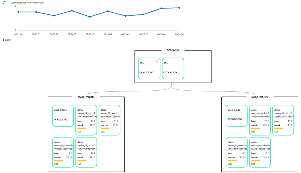
Task: Click the orange star on sn1 node
Action: [x=157, y=61]
